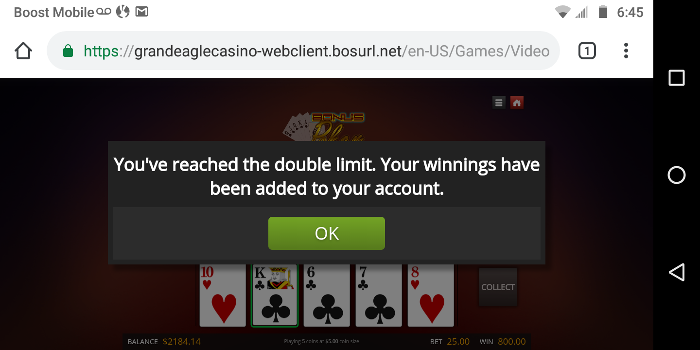This screenshot has height=350, width=700.
Task: Select the 10 of hearts card
Action: pyautogui.click(x=223, y=296)
